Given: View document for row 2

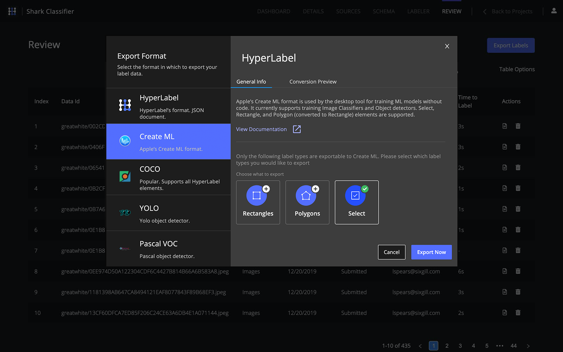Looking at the screenshot, I should pyautogui.click(x=505, y=147).
